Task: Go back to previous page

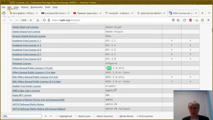Action: (x=5, y=20)
